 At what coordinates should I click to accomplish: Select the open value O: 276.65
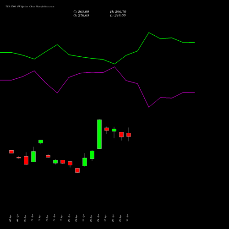pos(81,16)
